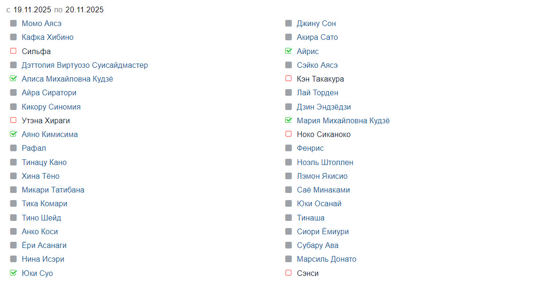Uncheck the Юки Суо checkbox
This screenshot has height=284, width=533.
click(x=13, y=273)
